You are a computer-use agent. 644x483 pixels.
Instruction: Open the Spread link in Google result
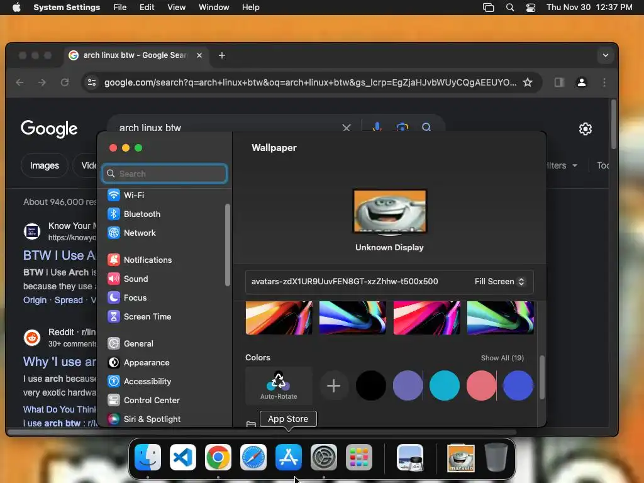tap(69, 300)
